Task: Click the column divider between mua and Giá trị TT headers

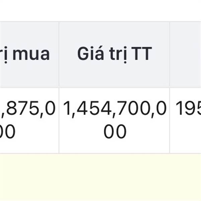Action: tap(59, 54)
